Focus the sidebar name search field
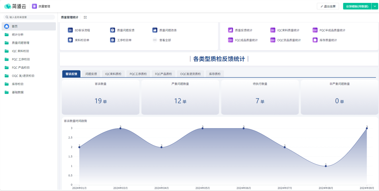The height and width of the screenshot is (191, 379). tap(30, 17)
